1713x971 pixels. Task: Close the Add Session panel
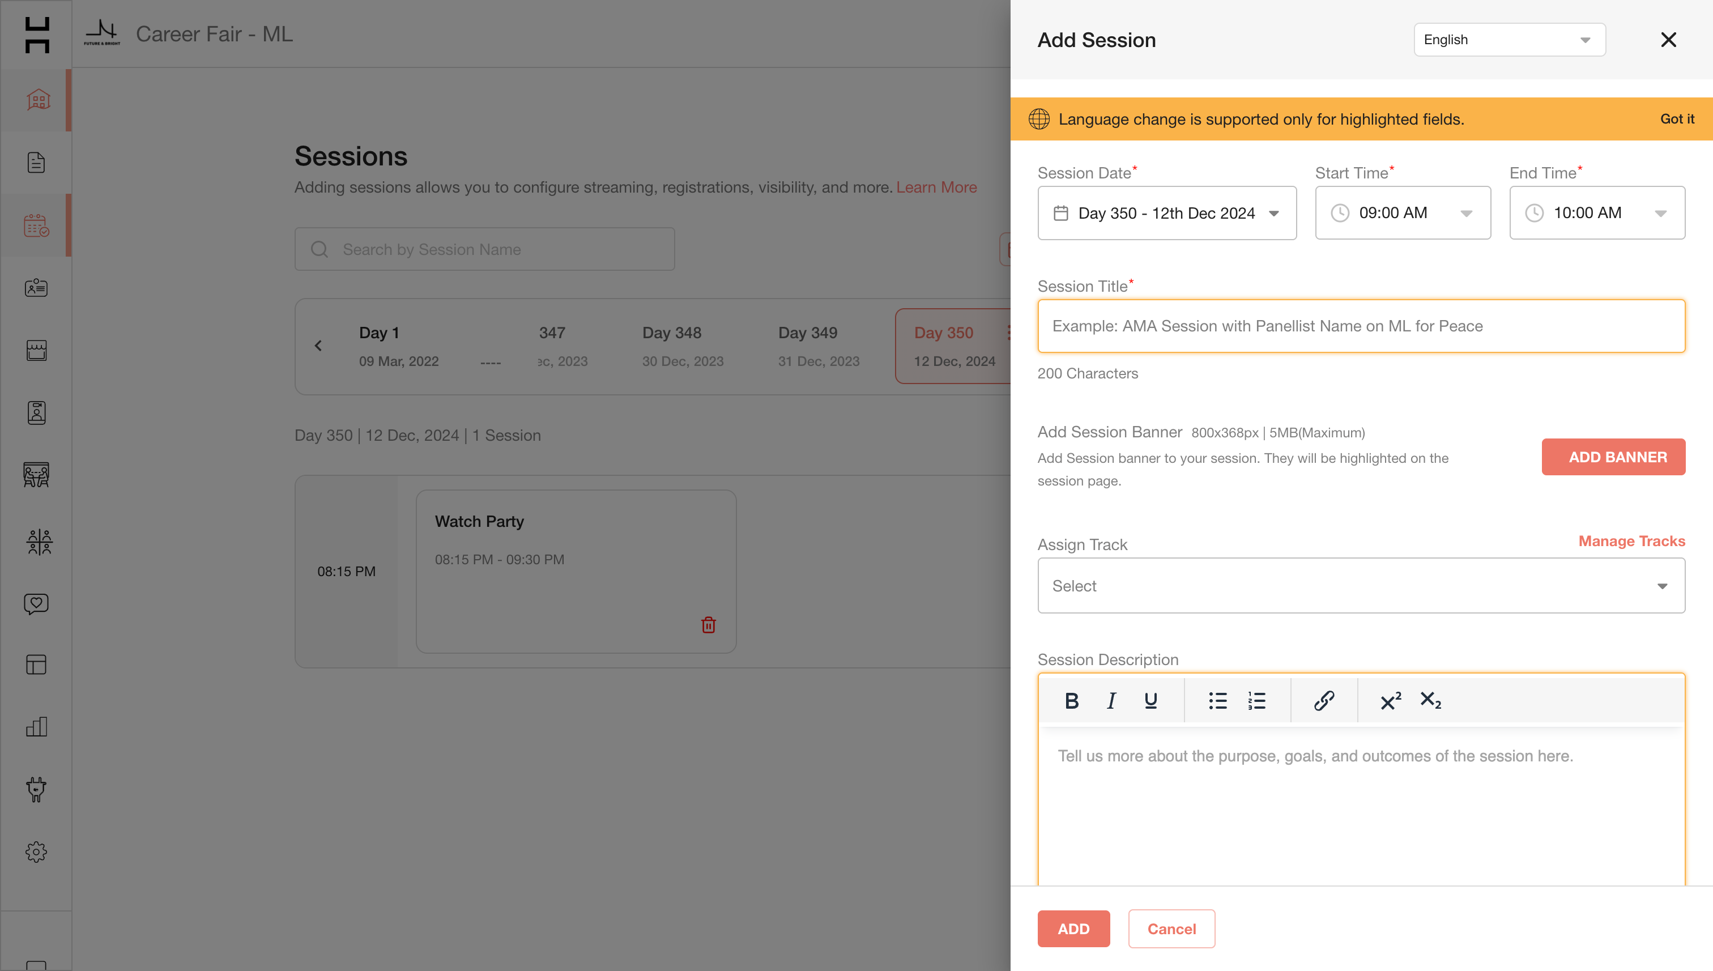click(1668, 40)
